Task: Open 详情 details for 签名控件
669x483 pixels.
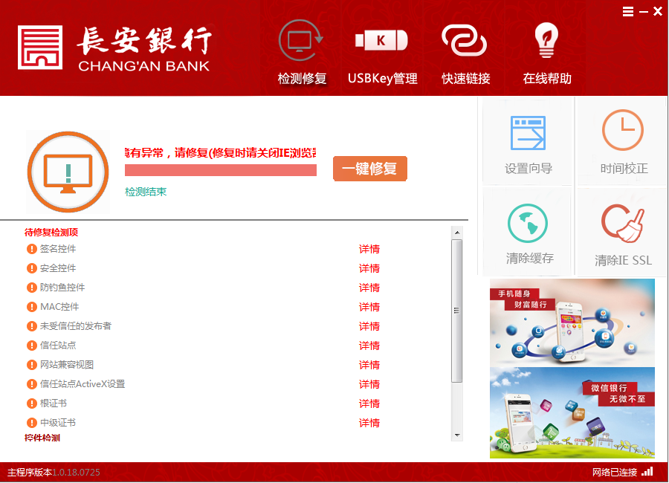Action: [369, 249]
